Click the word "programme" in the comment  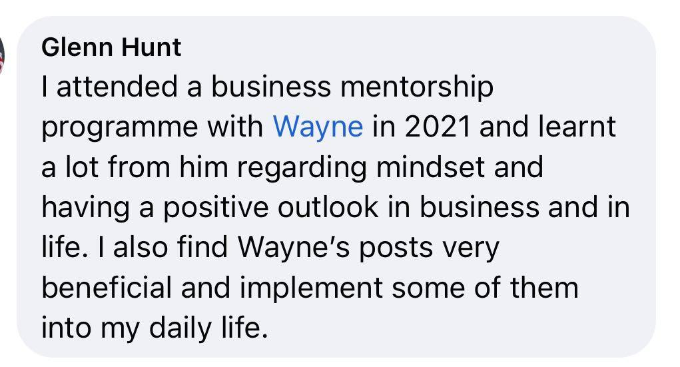tap(119, 129)
